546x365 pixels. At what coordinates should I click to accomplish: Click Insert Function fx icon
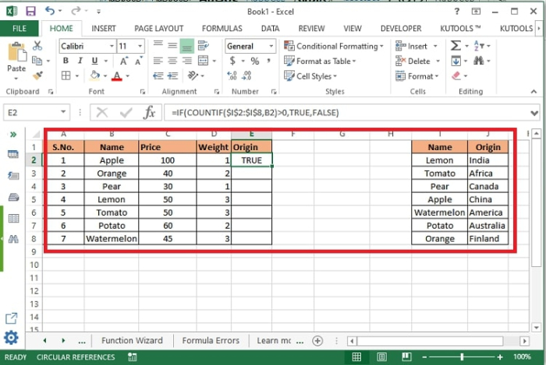150,113
